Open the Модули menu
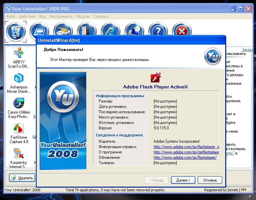The height and width of the screenshot is (200, 256). 83,16
